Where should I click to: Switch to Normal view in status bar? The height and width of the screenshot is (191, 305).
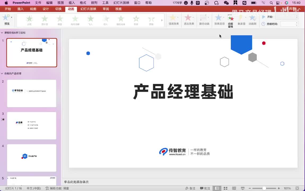[217, 188]
